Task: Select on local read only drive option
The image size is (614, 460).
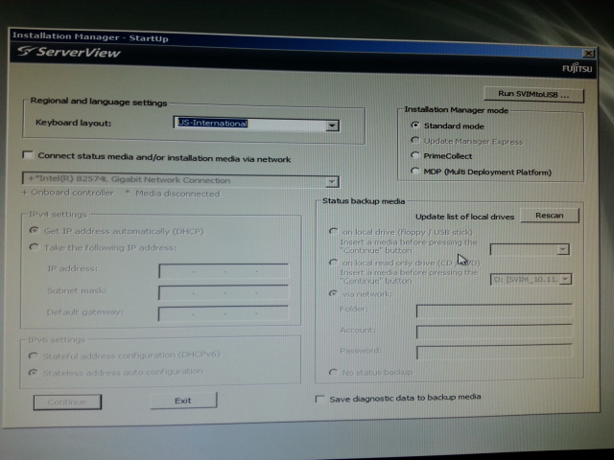Action: point(333,262)
